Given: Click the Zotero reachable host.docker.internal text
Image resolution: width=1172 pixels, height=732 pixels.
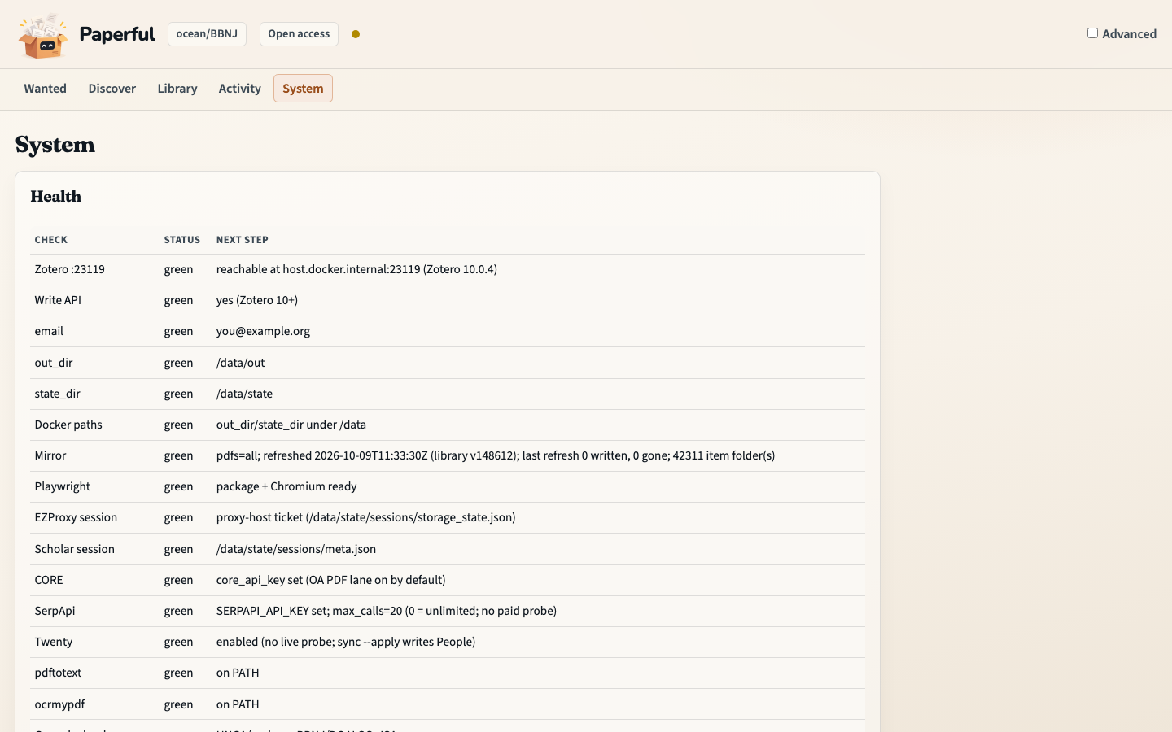Looking at the screenshot, I should pyautogui.click(x=356, y=269).
